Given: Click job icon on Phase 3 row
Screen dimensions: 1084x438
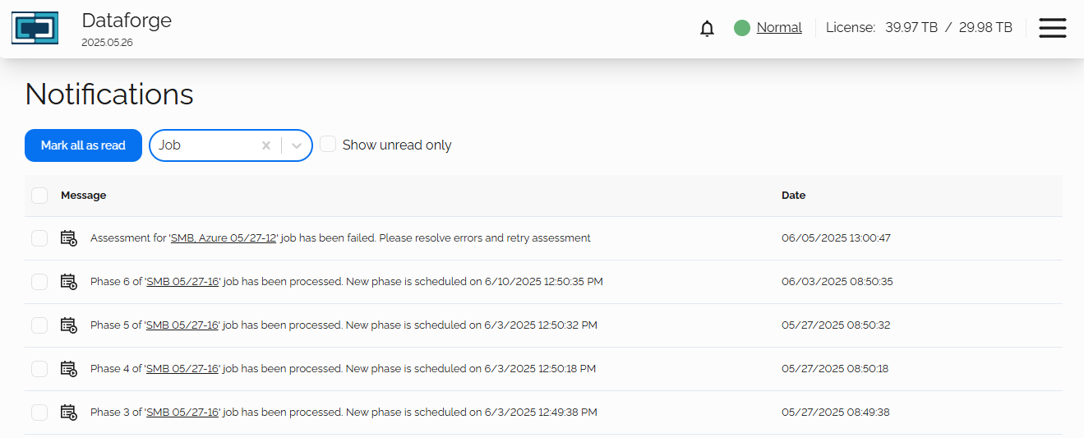Looking at the screenshot, I should click(69, 413).
